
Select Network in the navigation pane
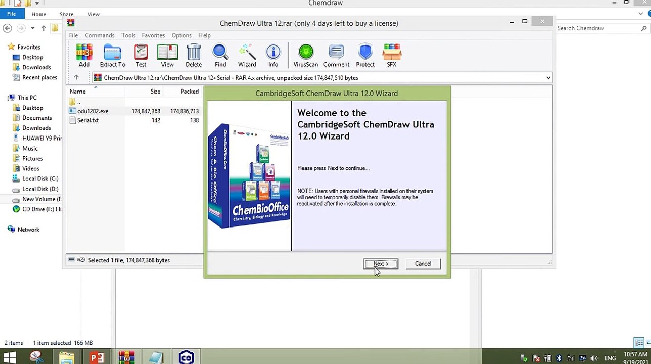pyautogui.click(x=28, y=229)
